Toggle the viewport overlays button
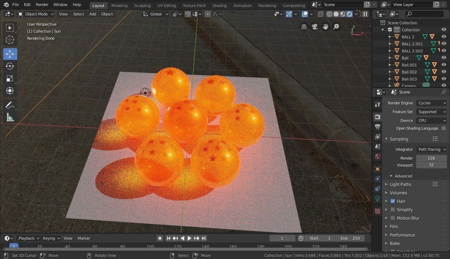Viewport: 450px width, 259px height. tap(305, 14)
